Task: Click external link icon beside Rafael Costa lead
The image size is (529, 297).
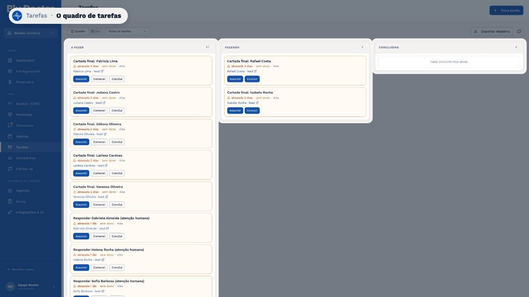Action: click(255, 71)
